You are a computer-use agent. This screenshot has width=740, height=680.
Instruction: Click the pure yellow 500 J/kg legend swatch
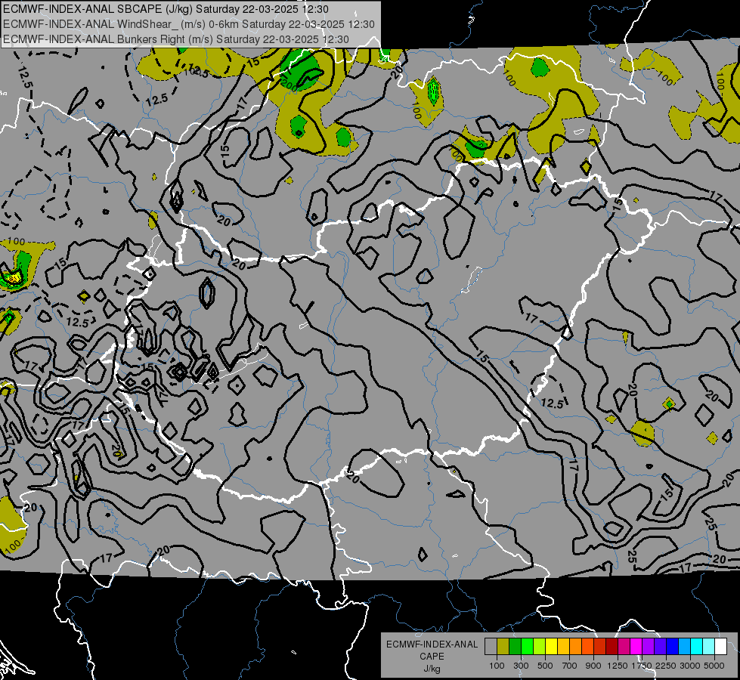pos(551,646)
